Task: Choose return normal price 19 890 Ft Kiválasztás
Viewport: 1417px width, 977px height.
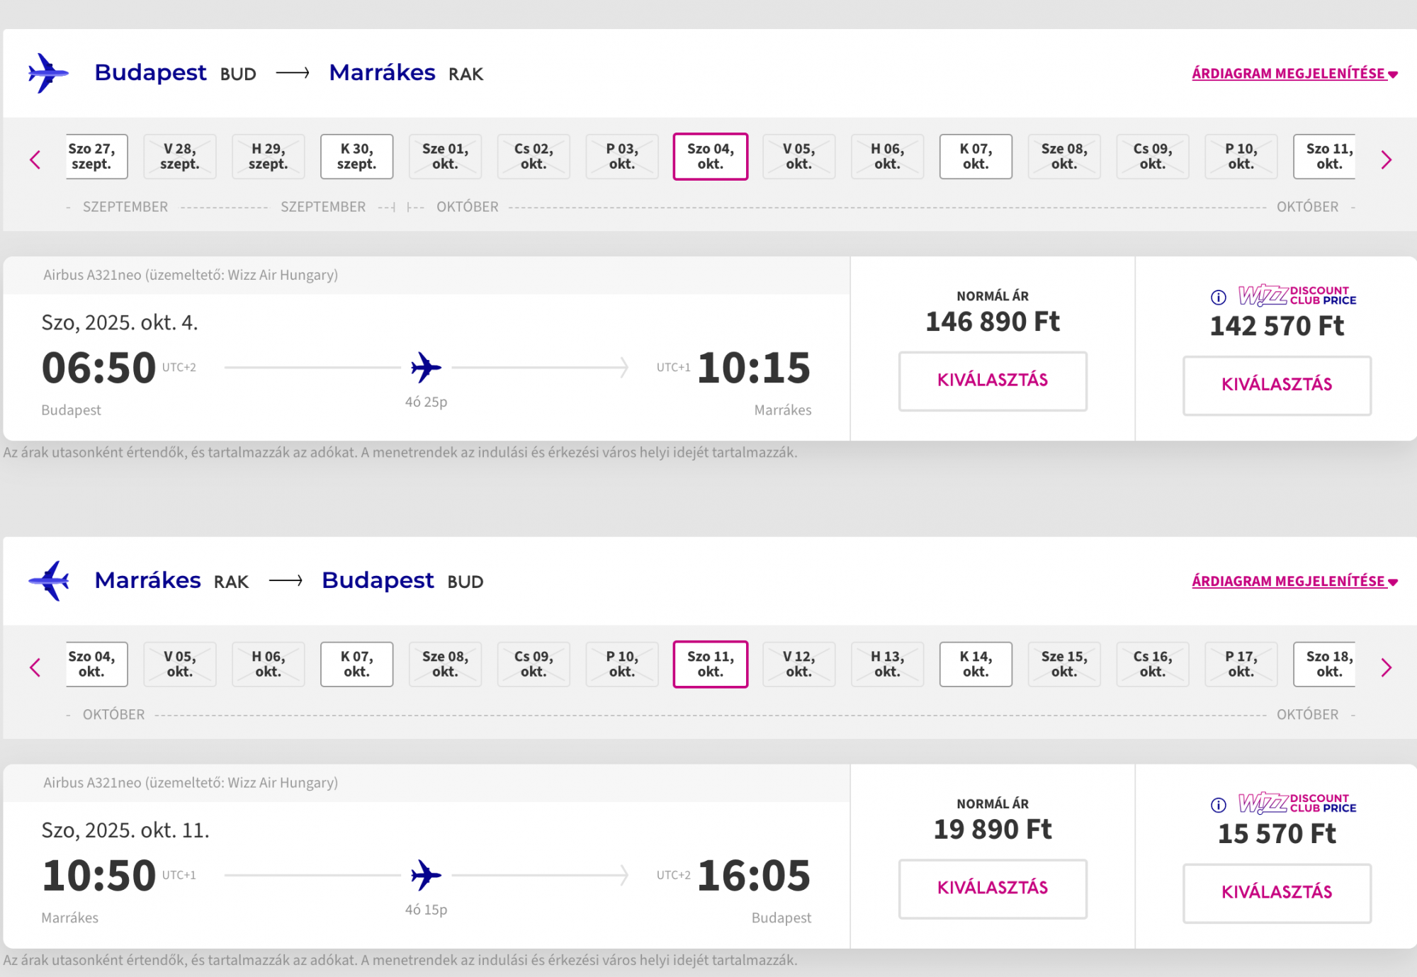Action: [x=993, y=888]
